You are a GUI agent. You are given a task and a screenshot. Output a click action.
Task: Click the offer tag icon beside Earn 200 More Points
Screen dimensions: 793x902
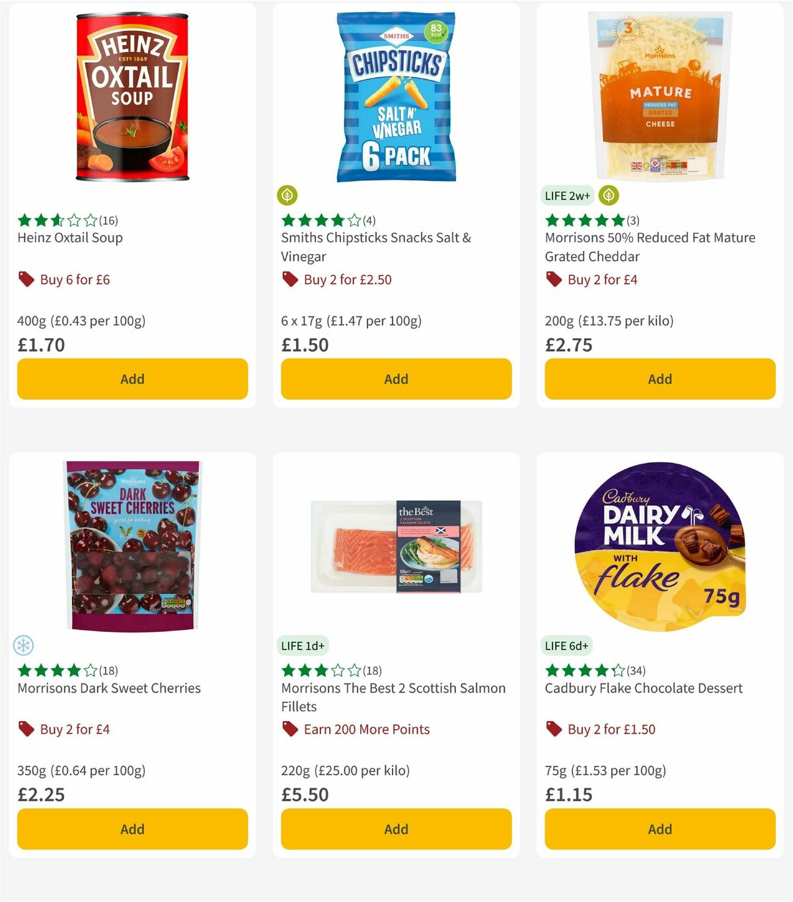[x=289, y=729]
